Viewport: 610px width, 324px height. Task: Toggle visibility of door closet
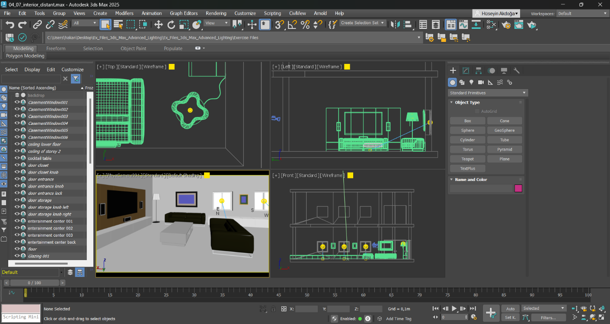[17, 165]
